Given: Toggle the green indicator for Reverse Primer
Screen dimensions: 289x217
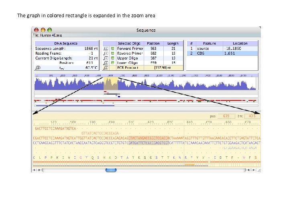Looking at the screenshot, I should tap(112, 53).
